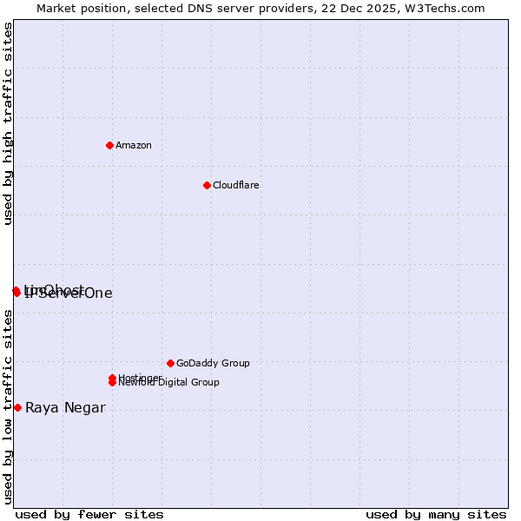Click the Raya Negar red data point
This screenshot has width=521, height=521.
[x=18, y=408]
